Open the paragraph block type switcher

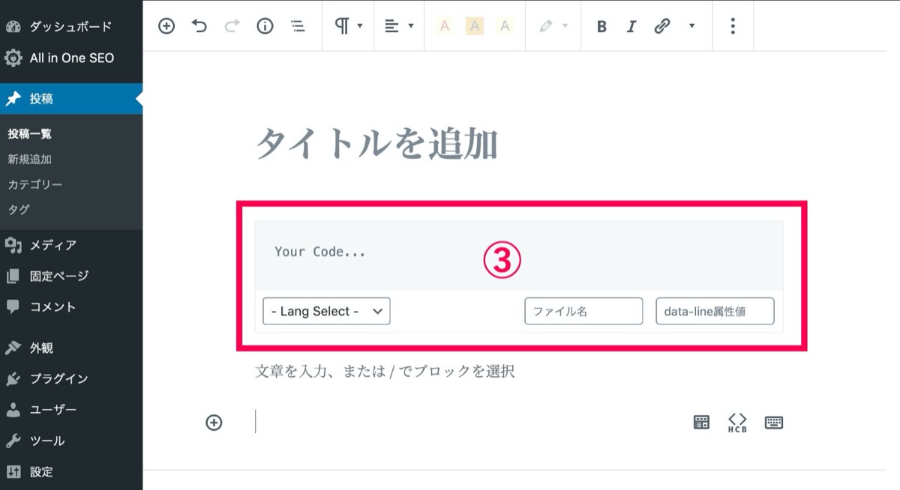point(348,26)
